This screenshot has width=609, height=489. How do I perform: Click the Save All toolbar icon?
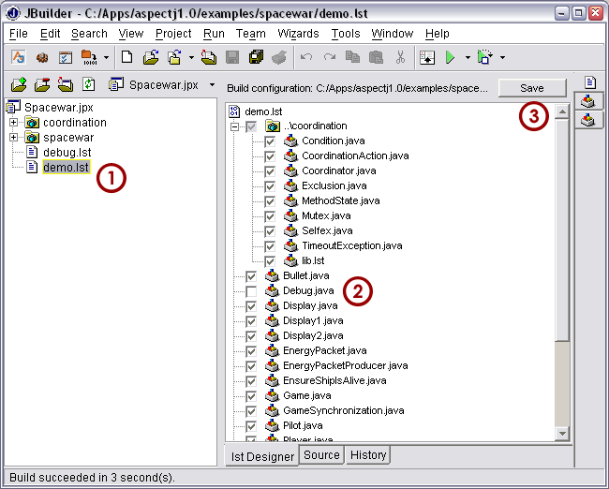(257, 57)
